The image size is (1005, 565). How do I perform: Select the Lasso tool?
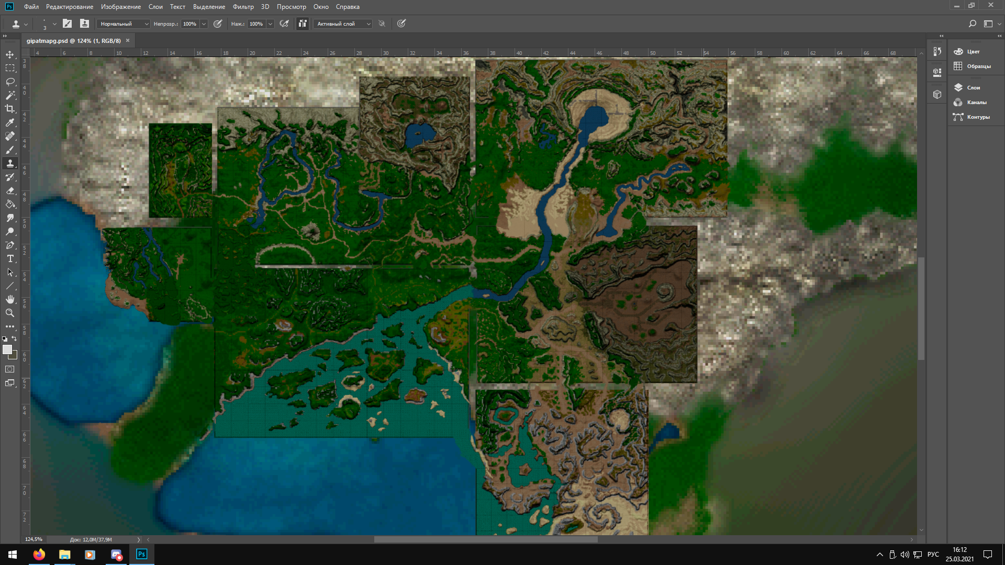[x=10, y=82]
